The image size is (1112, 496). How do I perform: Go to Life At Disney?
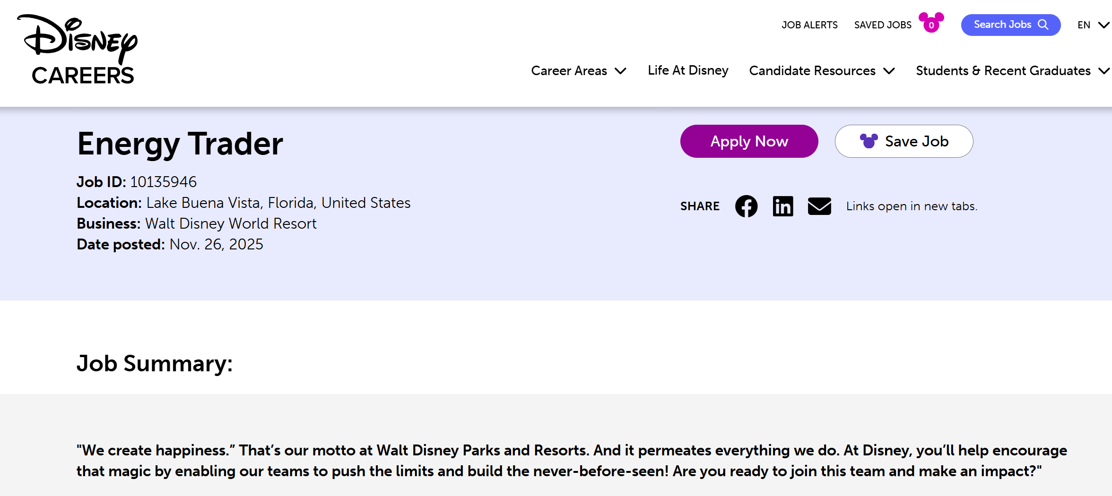pos(687,70)
